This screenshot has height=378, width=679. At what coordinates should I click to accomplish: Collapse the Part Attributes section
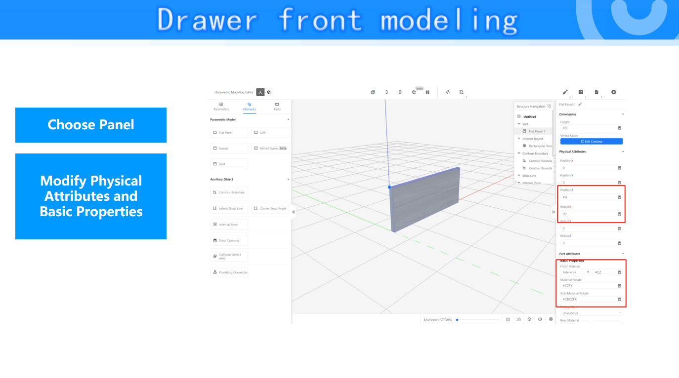pyautogui.click(x=623, y=254)
